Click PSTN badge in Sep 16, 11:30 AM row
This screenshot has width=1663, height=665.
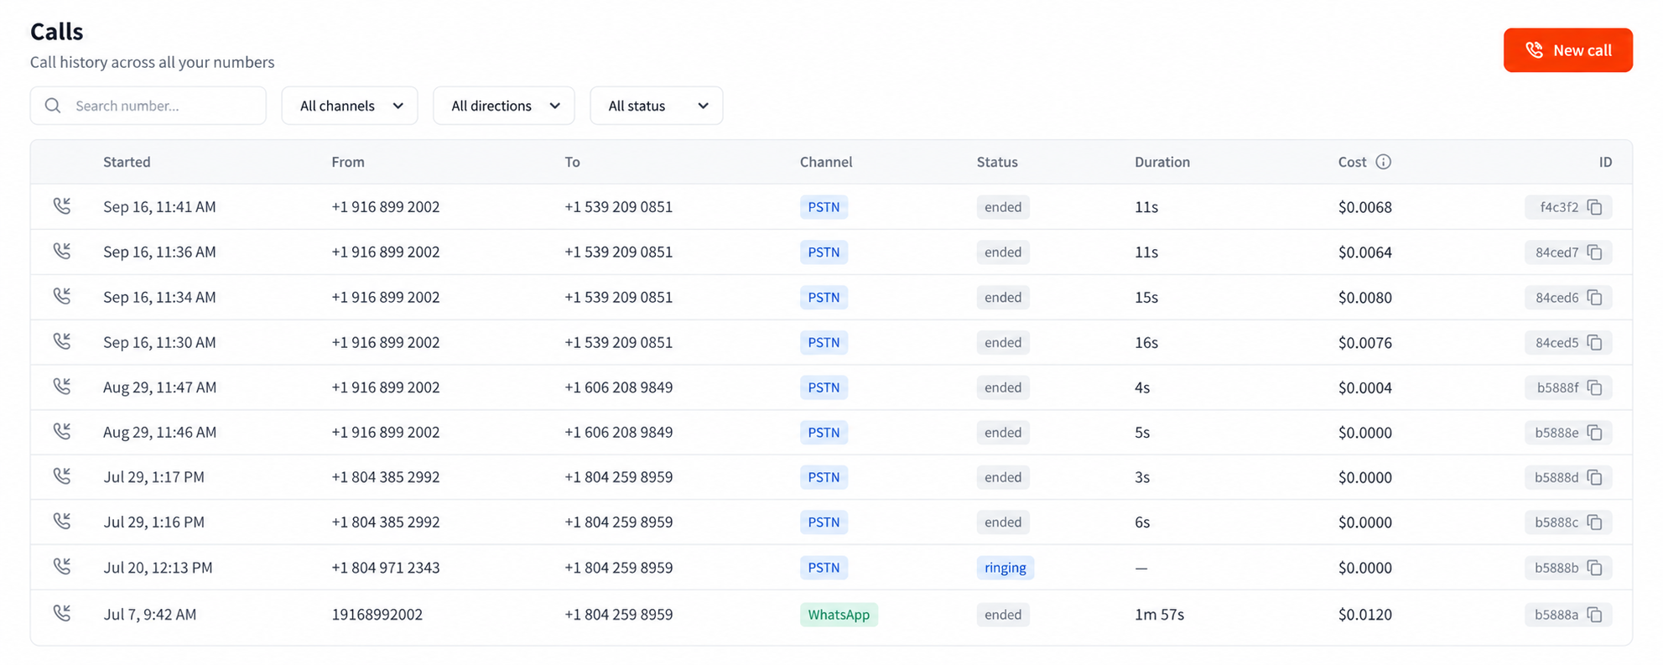(824, 343)
